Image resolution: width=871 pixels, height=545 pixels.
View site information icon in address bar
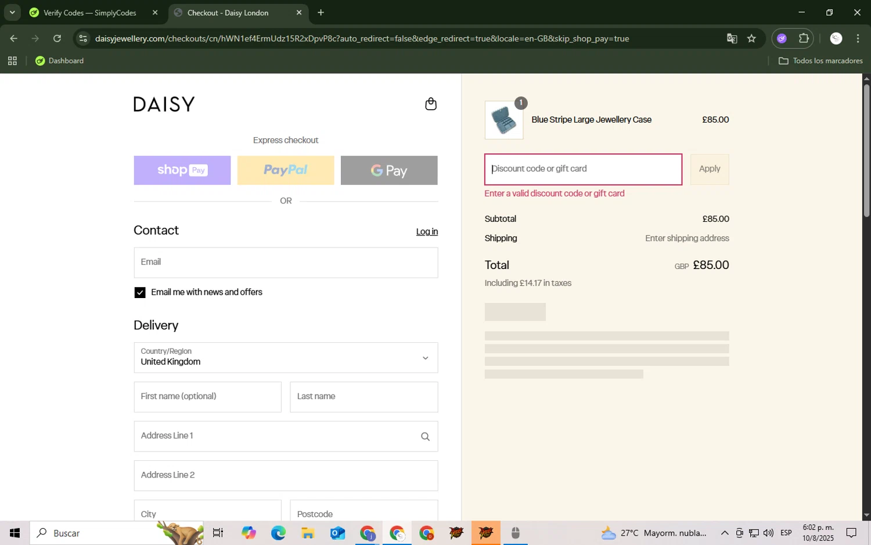pos(83,38)
